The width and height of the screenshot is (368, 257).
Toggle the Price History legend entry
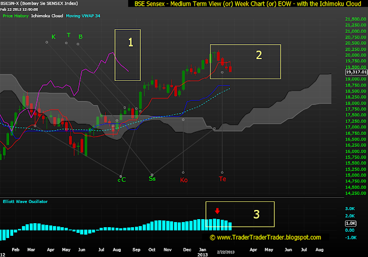click(x=16, y=16)
